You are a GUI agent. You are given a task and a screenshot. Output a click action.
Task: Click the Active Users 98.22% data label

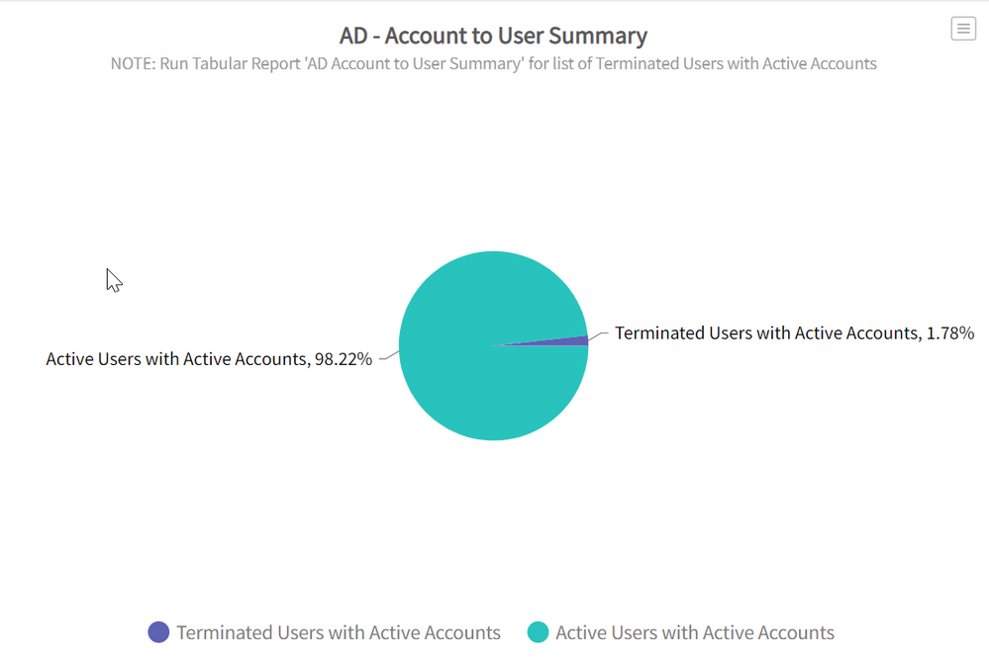pos(209,359)
